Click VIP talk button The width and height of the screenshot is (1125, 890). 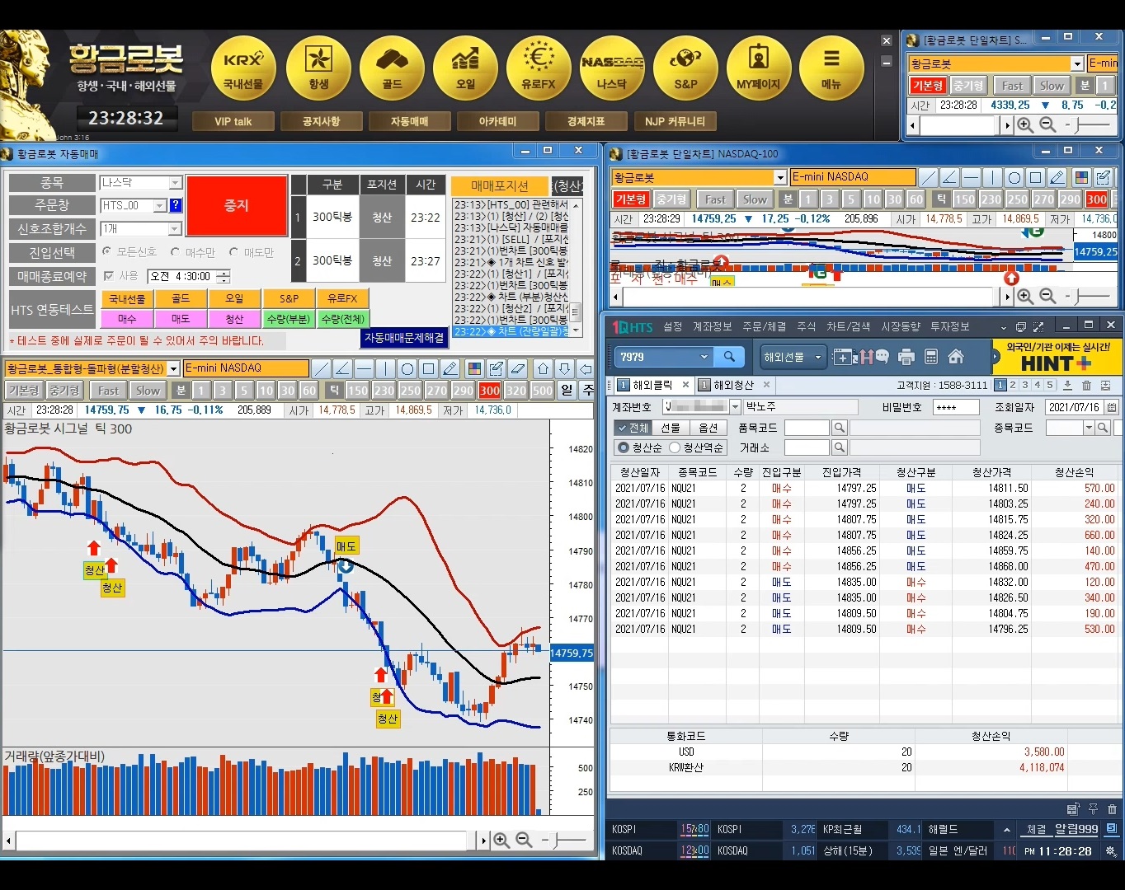tap(233, 121)
